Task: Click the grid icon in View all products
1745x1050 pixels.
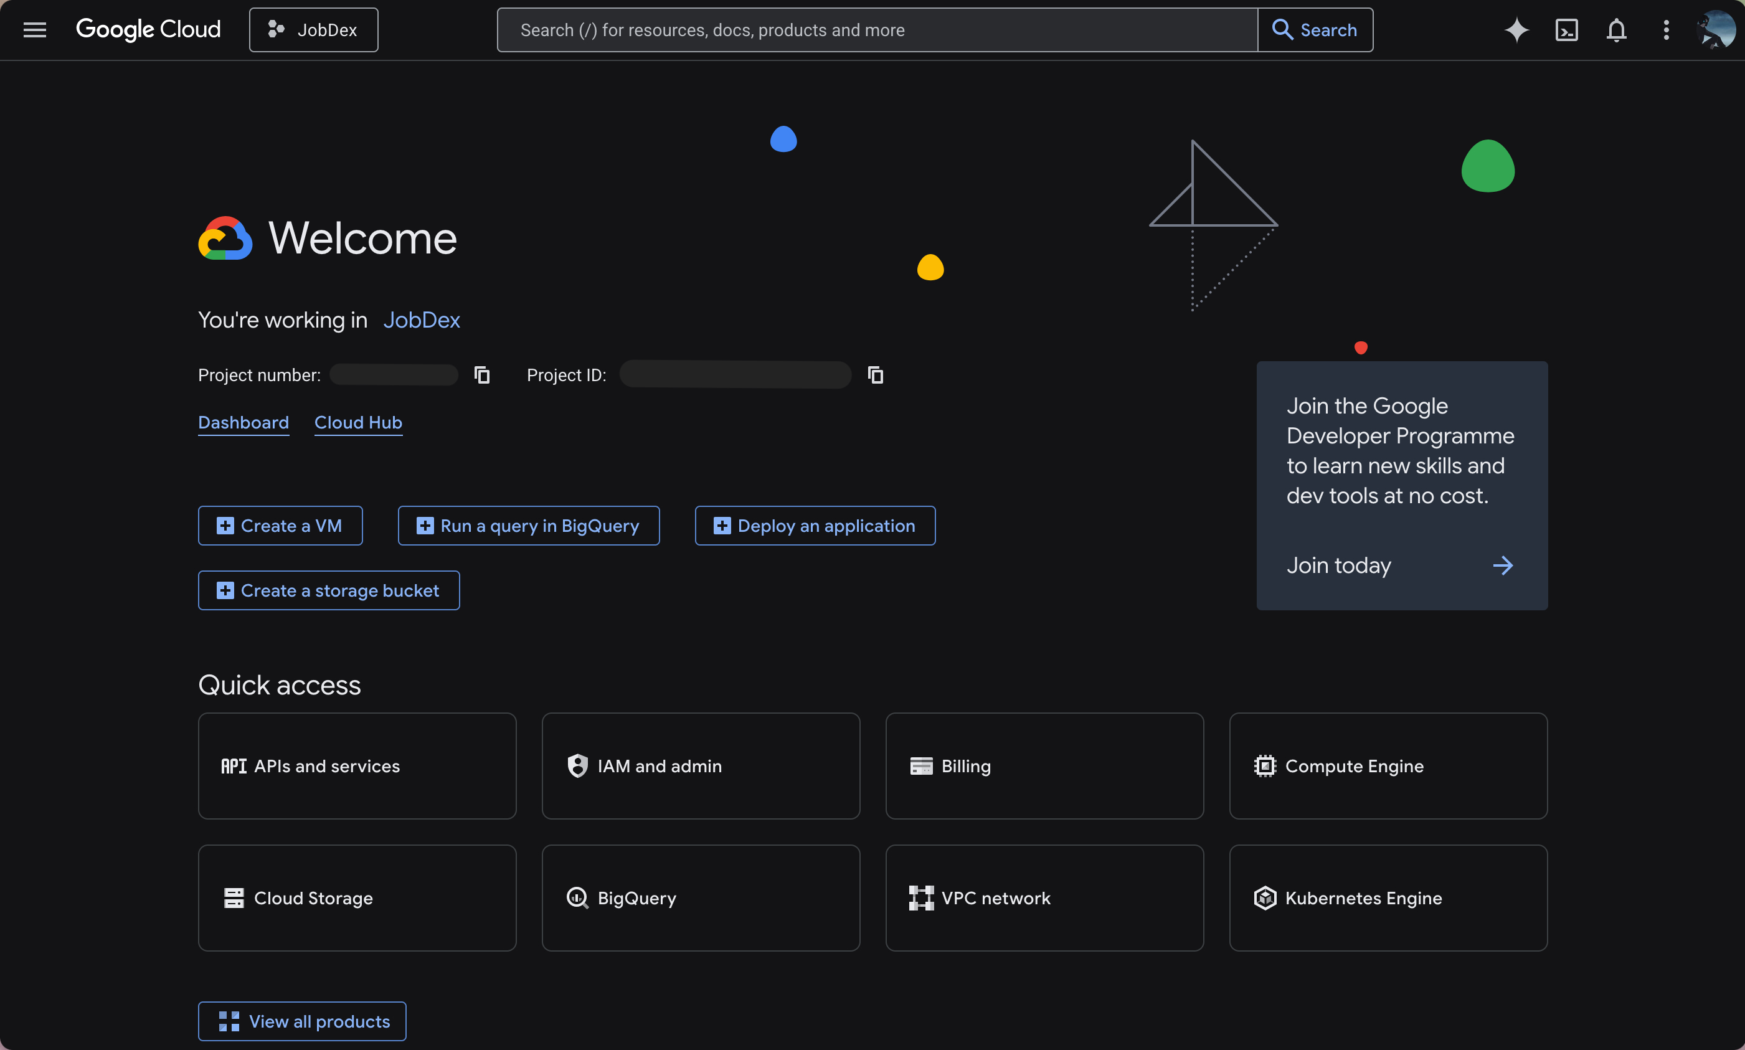Action: (x=229, y=1021)
